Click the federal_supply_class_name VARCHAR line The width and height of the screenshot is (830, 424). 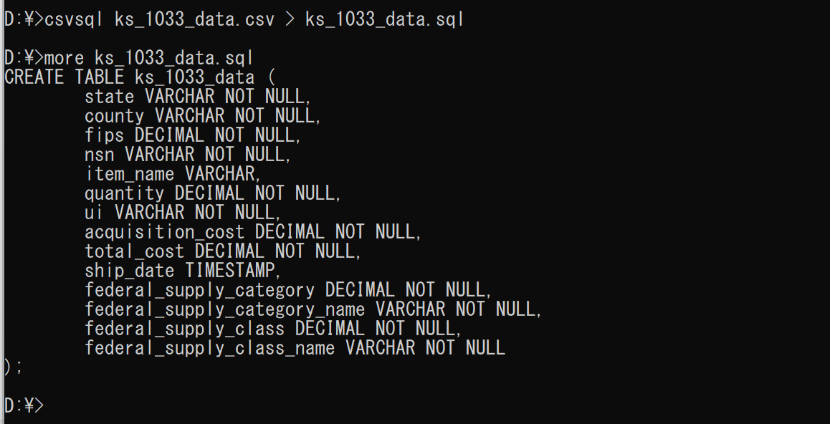295,348
